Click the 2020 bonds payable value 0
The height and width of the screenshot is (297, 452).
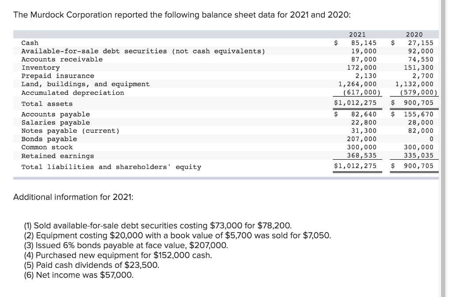(431, 139)
